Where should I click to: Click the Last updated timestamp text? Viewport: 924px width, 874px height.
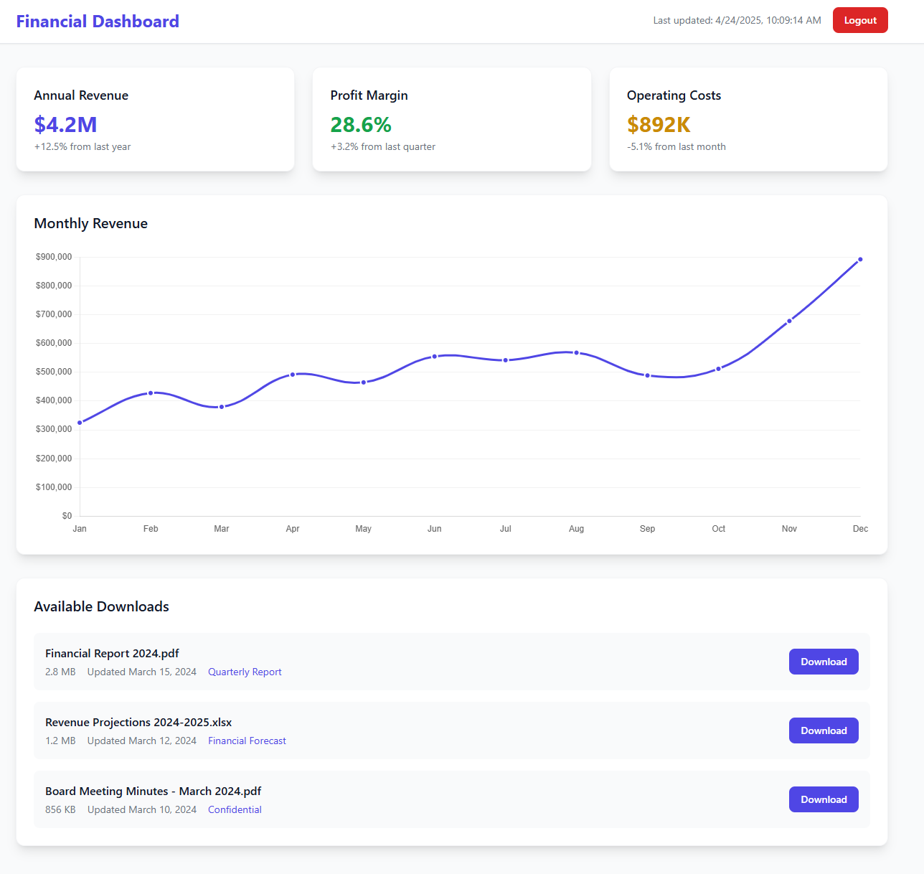[737, 20]
